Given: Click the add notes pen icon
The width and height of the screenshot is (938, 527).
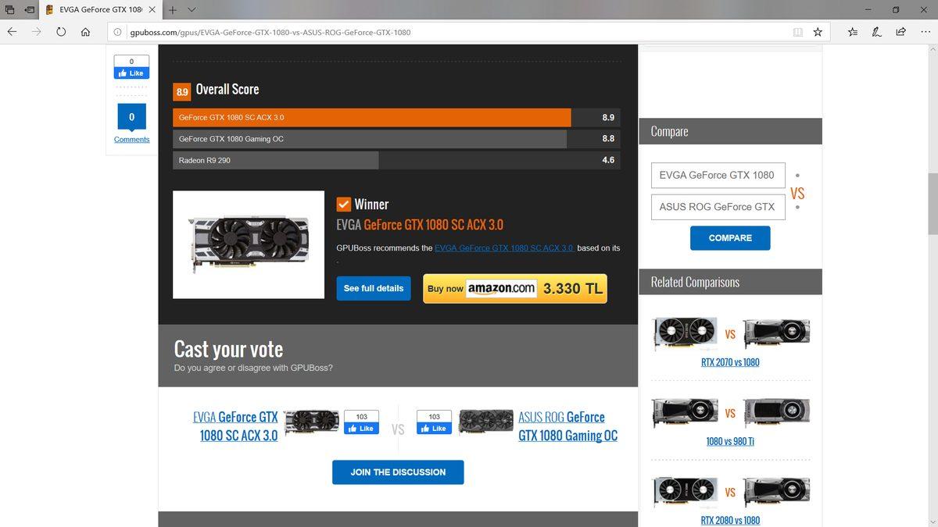Looking at the screenshot, I should [x=877, y=32].
